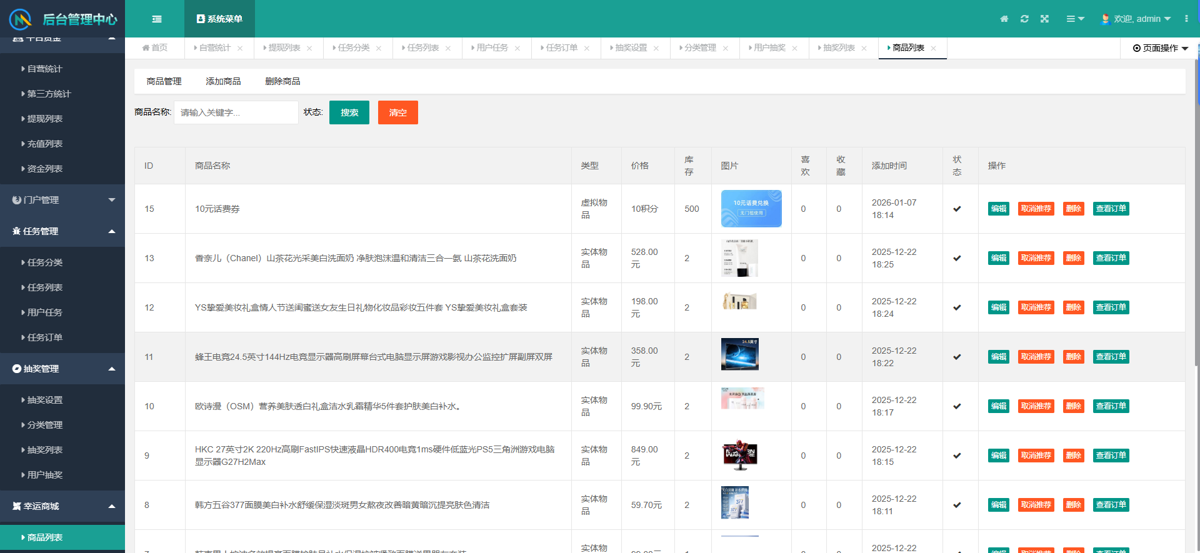This screenshot has height=553, width=1200.
Task: Switch to the 用户任务 tab
Action: pyautogui.click(x=492, y=48)
